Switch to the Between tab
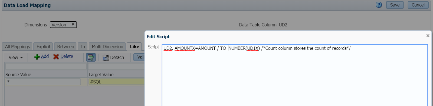Image resolution: width=433 pixels, height=106 pixels. click(65, 47)
